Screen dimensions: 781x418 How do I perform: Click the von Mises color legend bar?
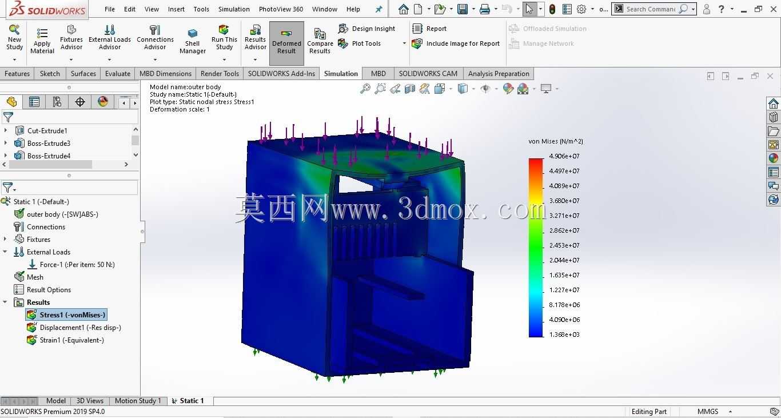pyautogui.click(x=536, y=247)
